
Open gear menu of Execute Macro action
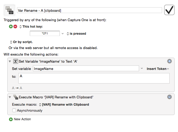tap(169, 97)
